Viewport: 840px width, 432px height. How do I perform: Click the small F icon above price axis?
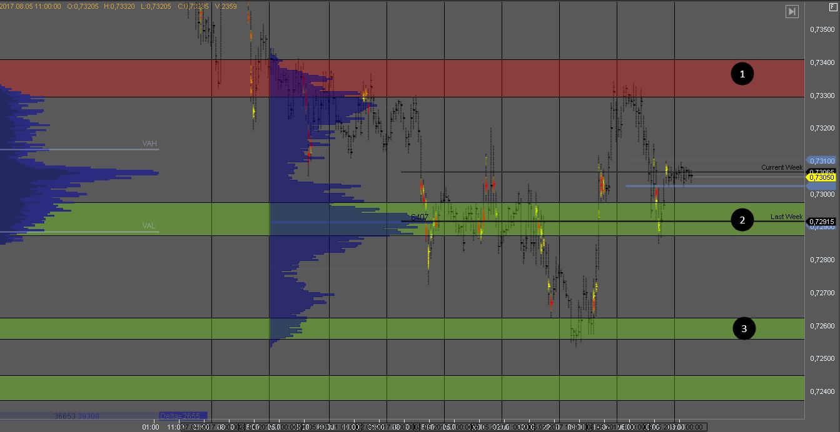832,6
